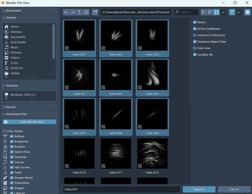This screenshot has height=194, width=252.
Task: Open the display settings dropdown
Action: coord(223,12)
